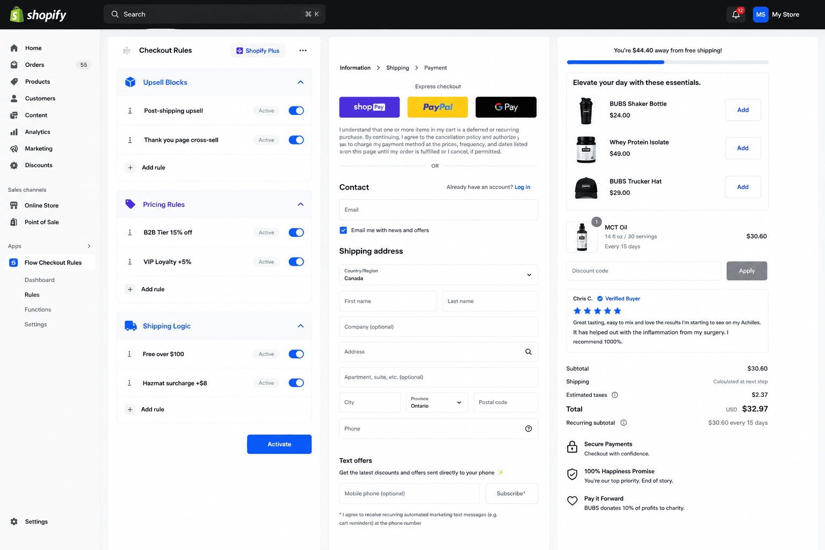Click the Estimated taxes info icon
This screenshot has height=550, width=825.
[615, 395]
